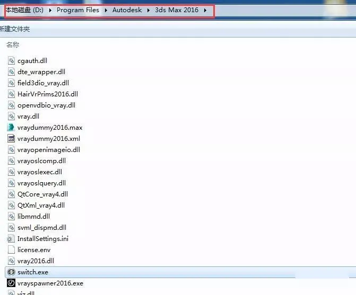The height and width of the screenshot is (295, 356).
Task: Click the vray2016.dll file icon
Action: 11,261
